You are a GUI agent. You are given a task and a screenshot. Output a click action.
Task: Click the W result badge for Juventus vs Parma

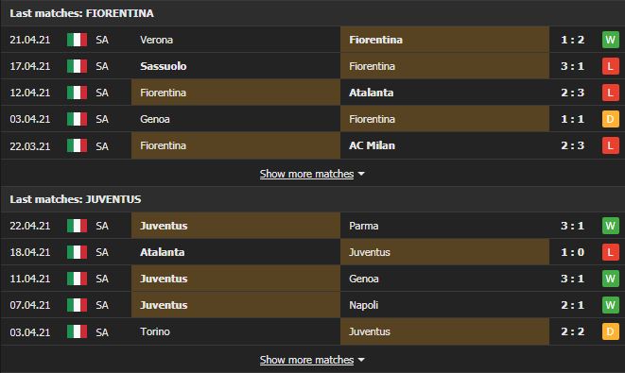click(610, 226)
